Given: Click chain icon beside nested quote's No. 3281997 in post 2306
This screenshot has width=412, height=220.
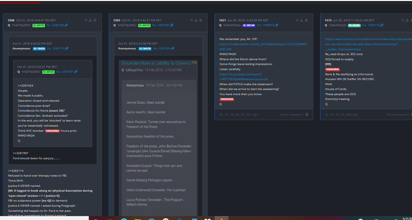Looking at the screenshot, I should coord(76,72).
